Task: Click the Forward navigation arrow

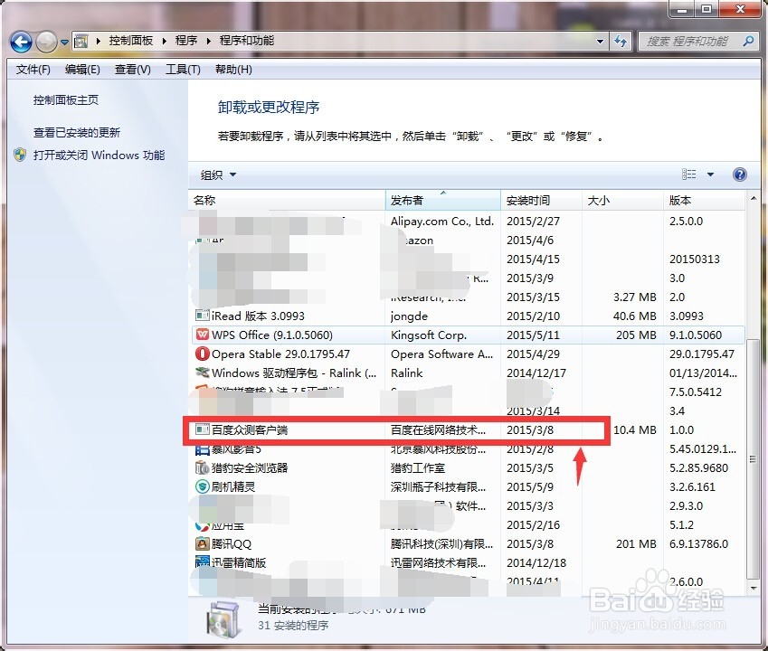Action: coord(46,42)
